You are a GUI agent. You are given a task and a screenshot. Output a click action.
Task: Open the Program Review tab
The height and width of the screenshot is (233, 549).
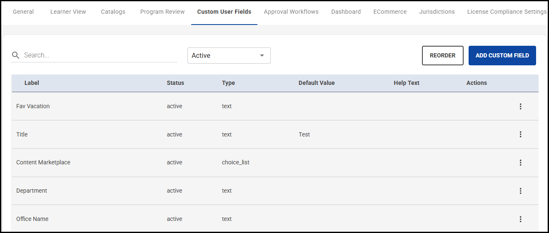(162, 12)
